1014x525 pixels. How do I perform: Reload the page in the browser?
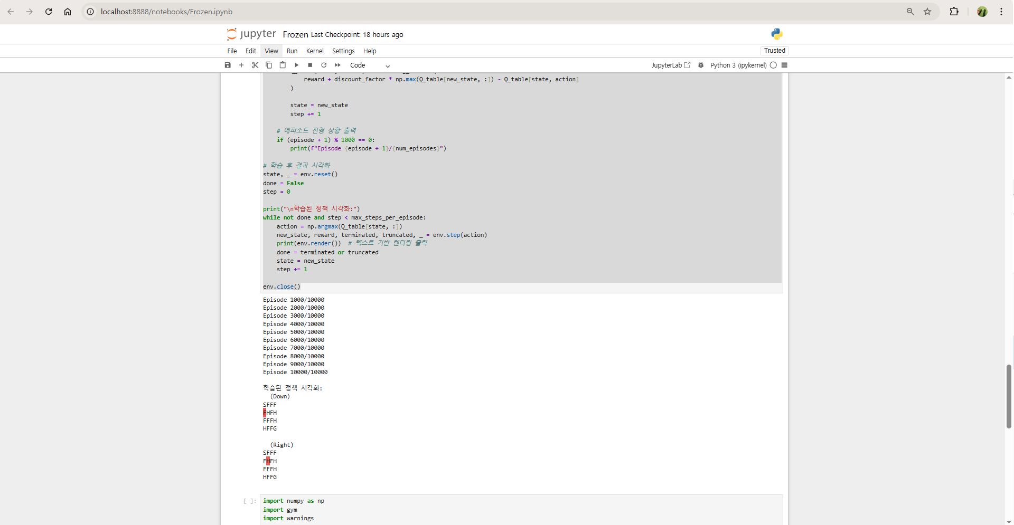tap(49, 12)
